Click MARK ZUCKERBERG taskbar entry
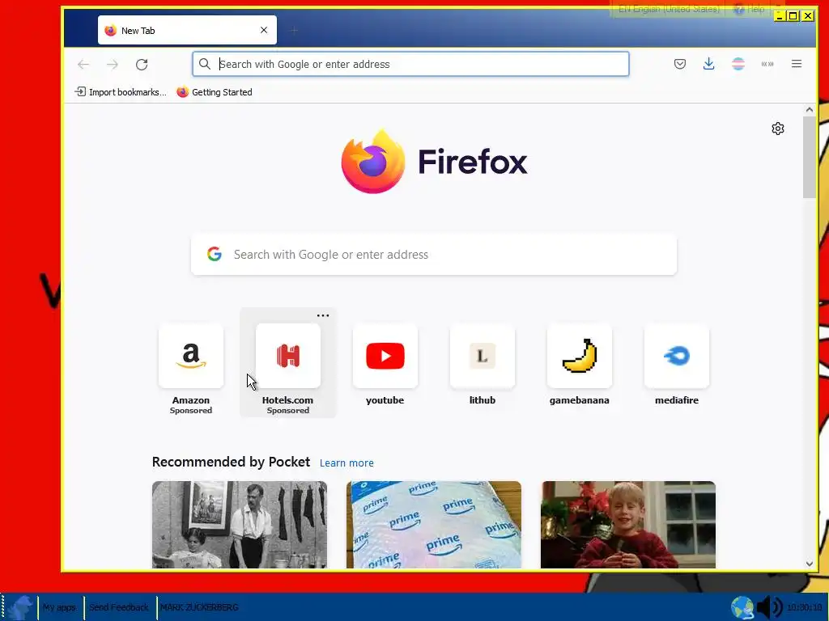This screenshot has height=621, width=829. pyautogui.click(x=199, y=607)
